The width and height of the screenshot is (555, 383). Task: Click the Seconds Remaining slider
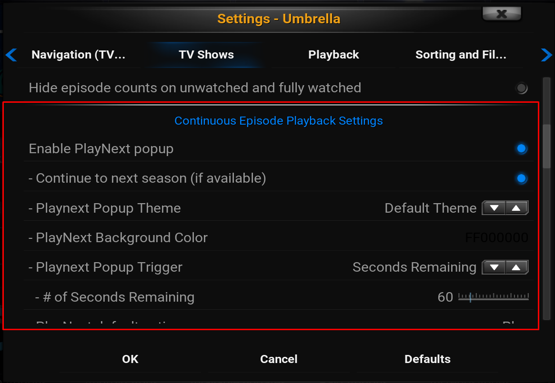[493, 297]
